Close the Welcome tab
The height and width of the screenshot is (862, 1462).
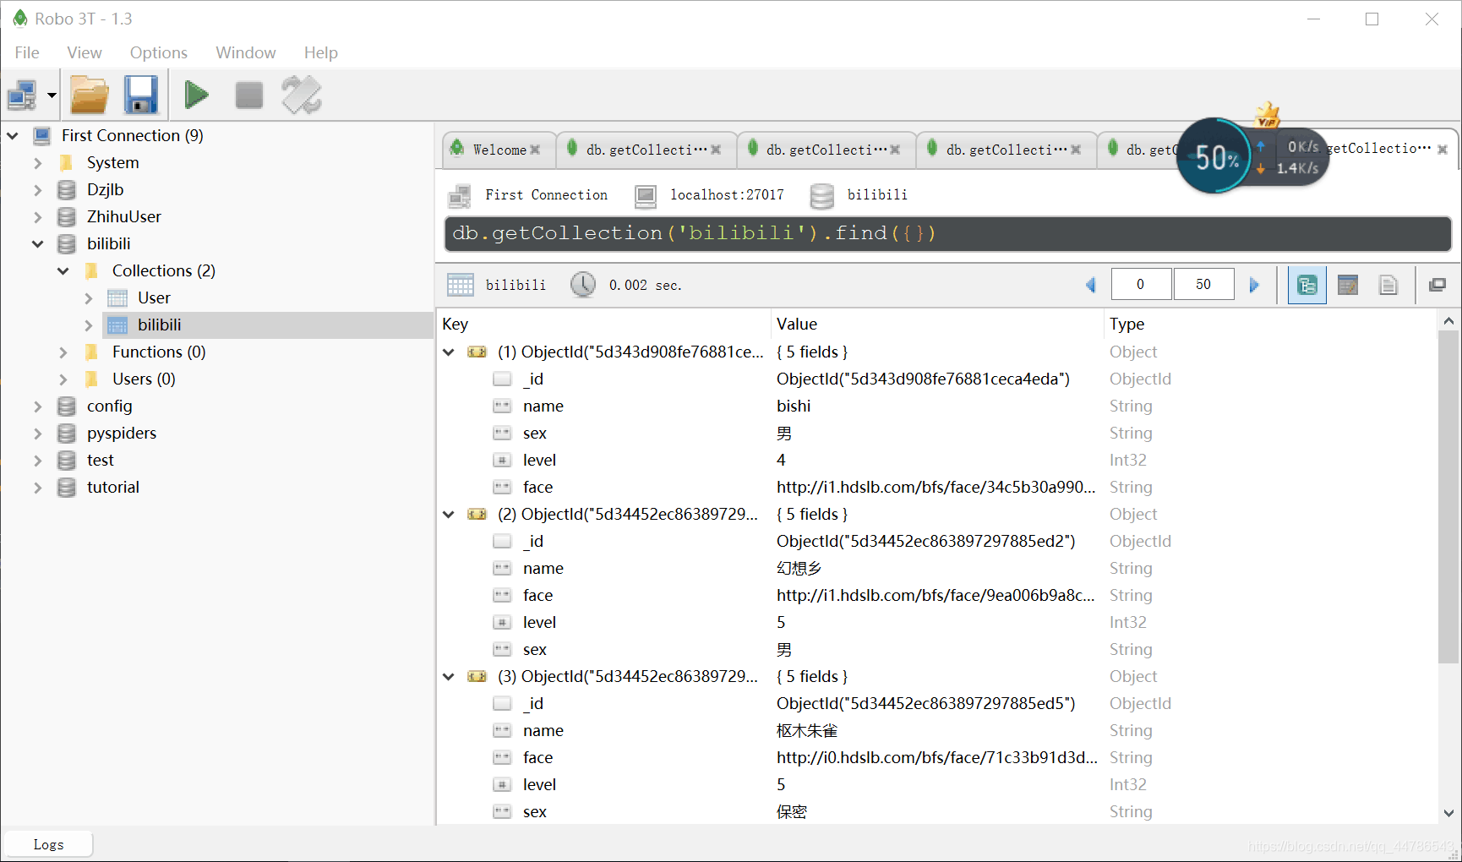[x=535, y=150]
